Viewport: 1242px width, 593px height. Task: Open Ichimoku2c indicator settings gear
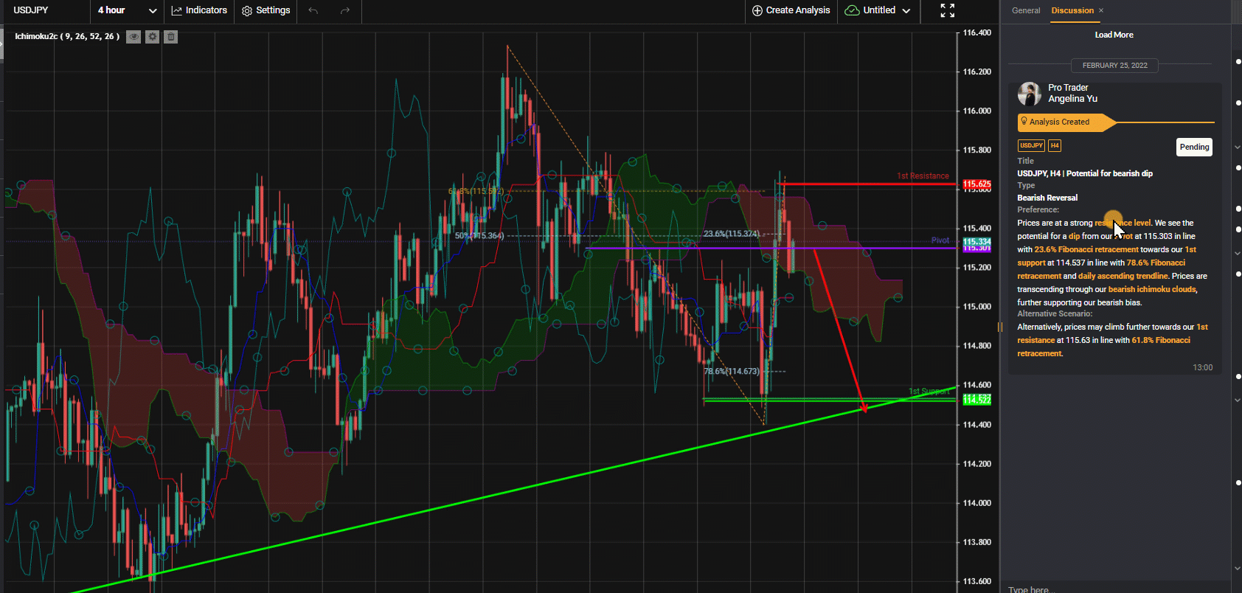click(x=152, y=36)
